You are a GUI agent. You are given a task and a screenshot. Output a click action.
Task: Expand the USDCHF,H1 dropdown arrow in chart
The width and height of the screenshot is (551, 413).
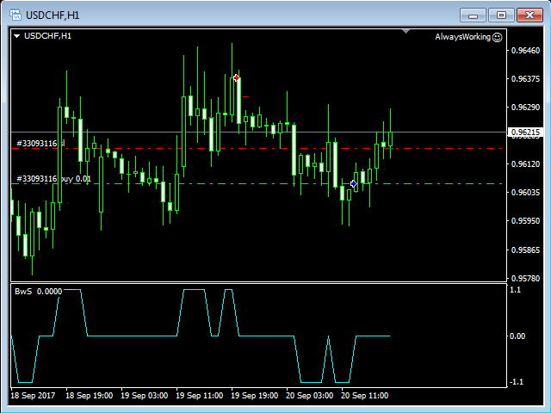tap(16, 36)
